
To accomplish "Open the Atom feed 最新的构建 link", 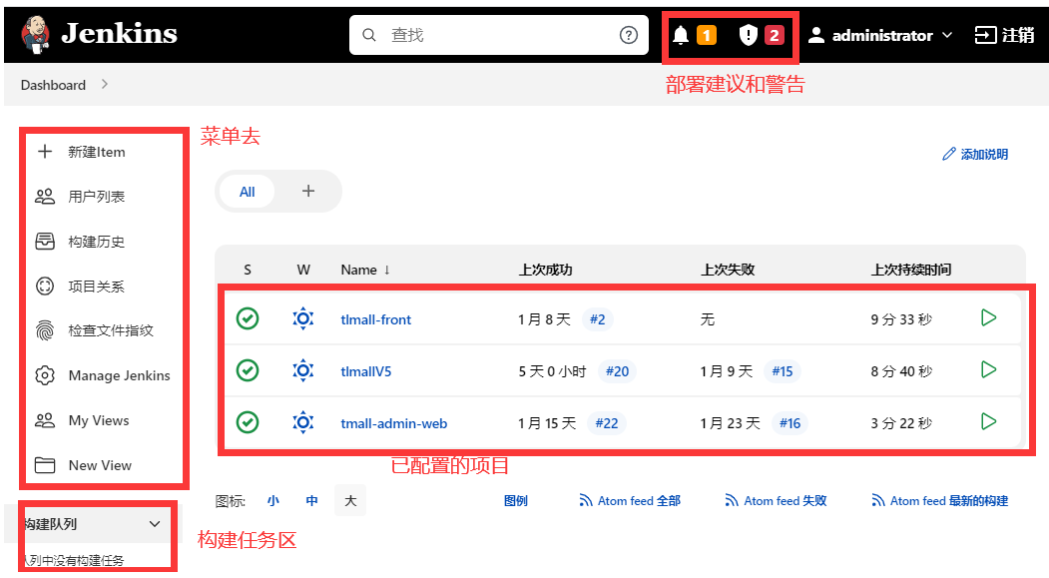I will tap(940, 500).
